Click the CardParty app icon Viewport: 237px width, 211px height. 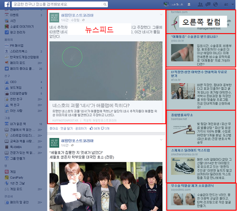[x=7, y=177]
